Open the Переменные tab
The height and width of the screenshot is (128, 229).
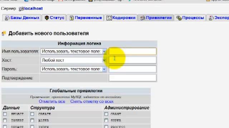(x=85, y=18)
